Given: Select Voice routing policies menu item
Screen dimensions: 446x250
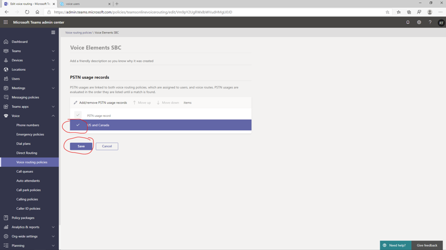Looking at the screenshot, I should 30,162.
